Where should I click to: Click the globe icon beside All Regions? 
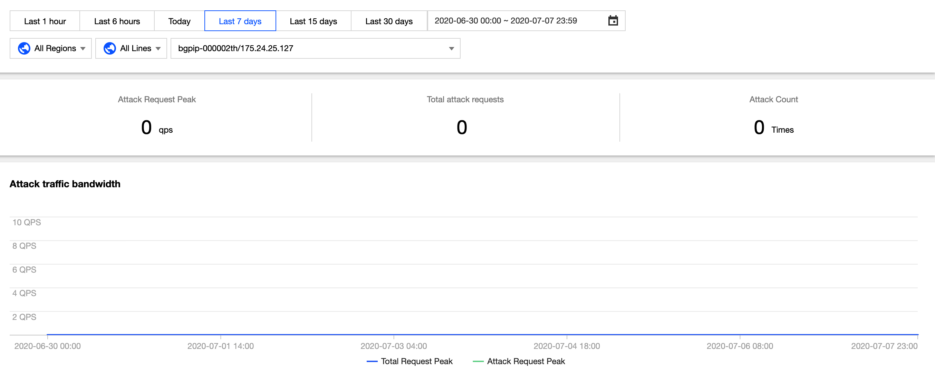point(24,48)
